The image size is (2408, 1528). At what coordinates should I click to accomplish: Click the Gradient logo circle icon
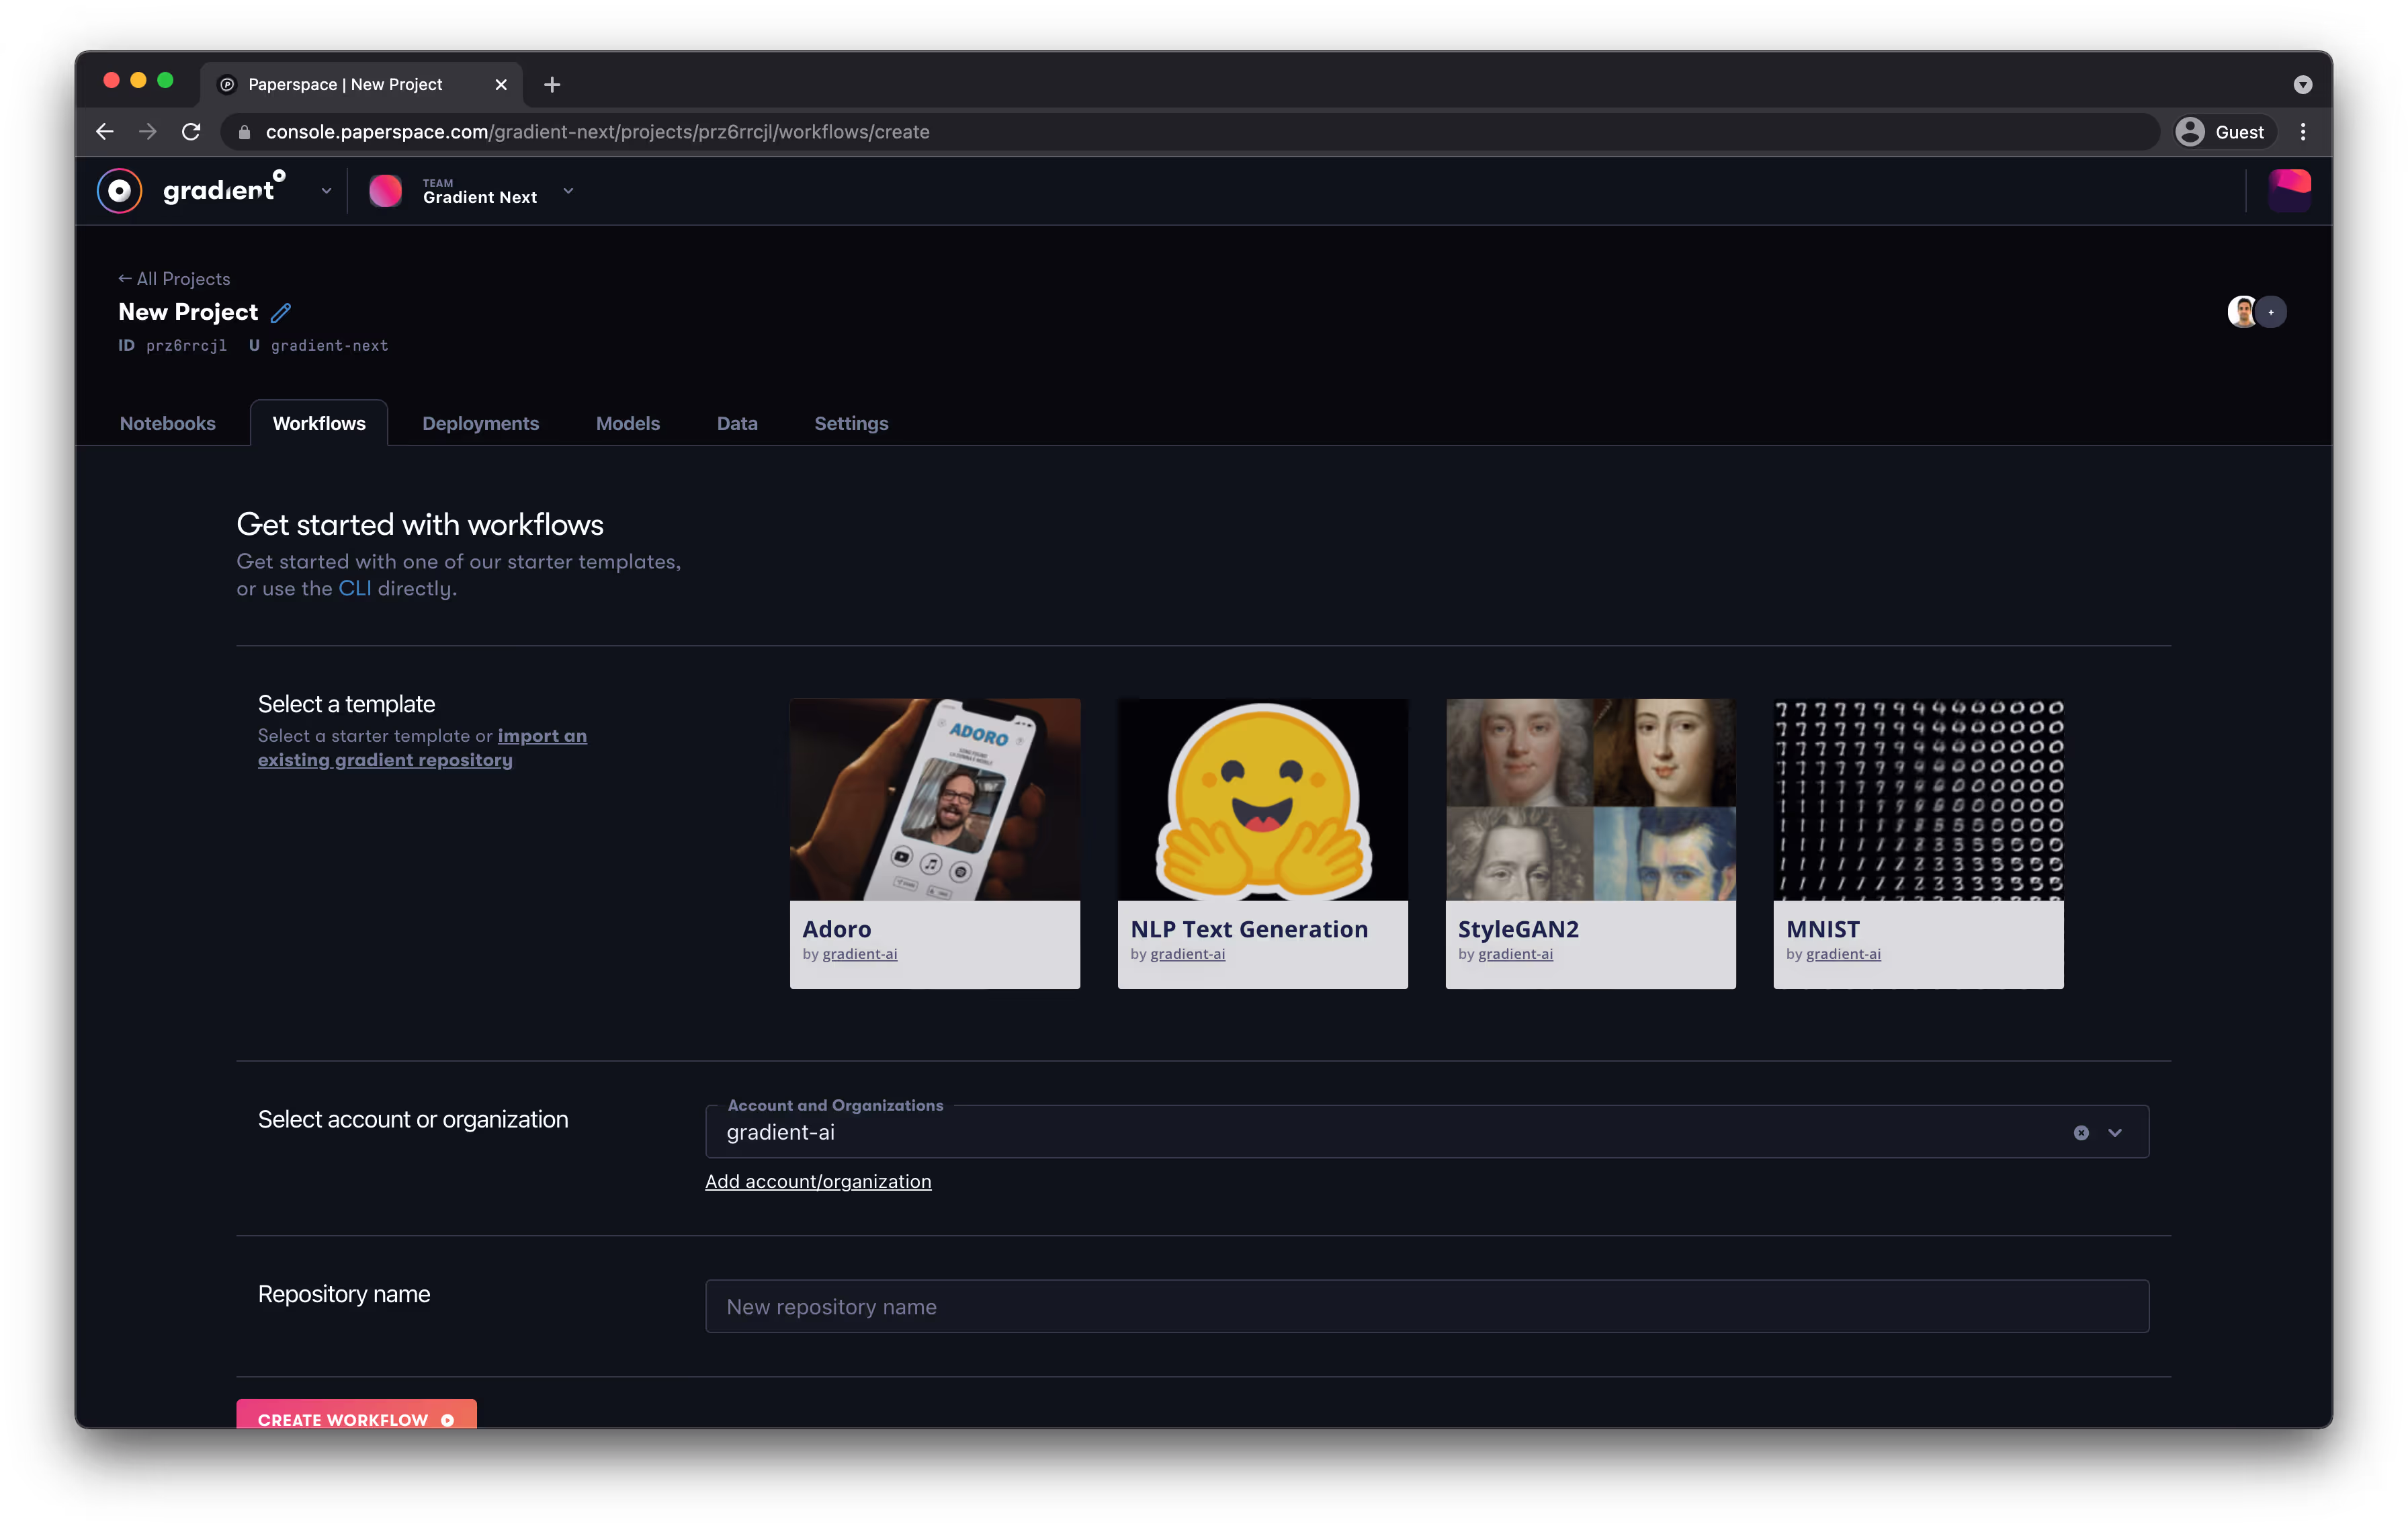[119, 191]
